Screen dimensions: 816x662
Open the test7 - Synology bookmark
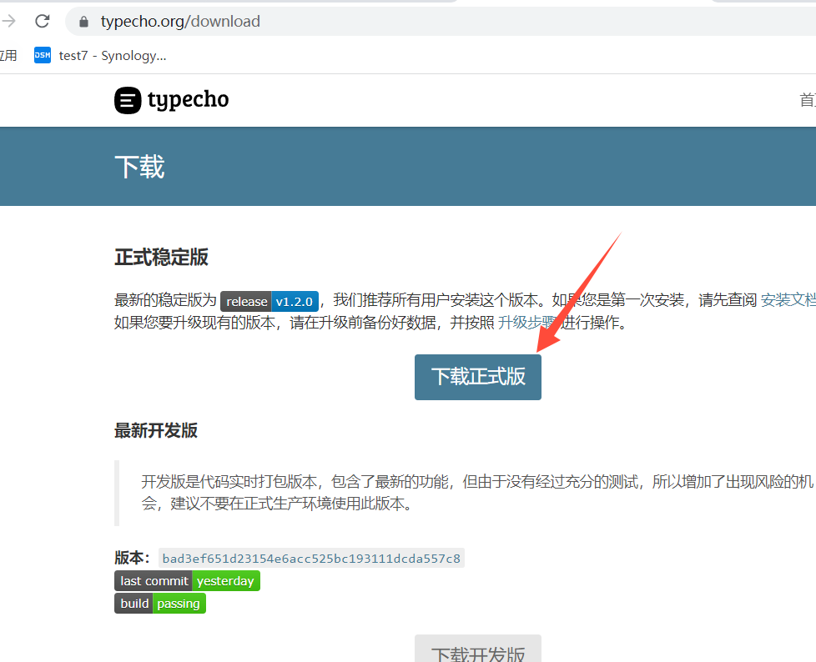(x=100, y=55)
